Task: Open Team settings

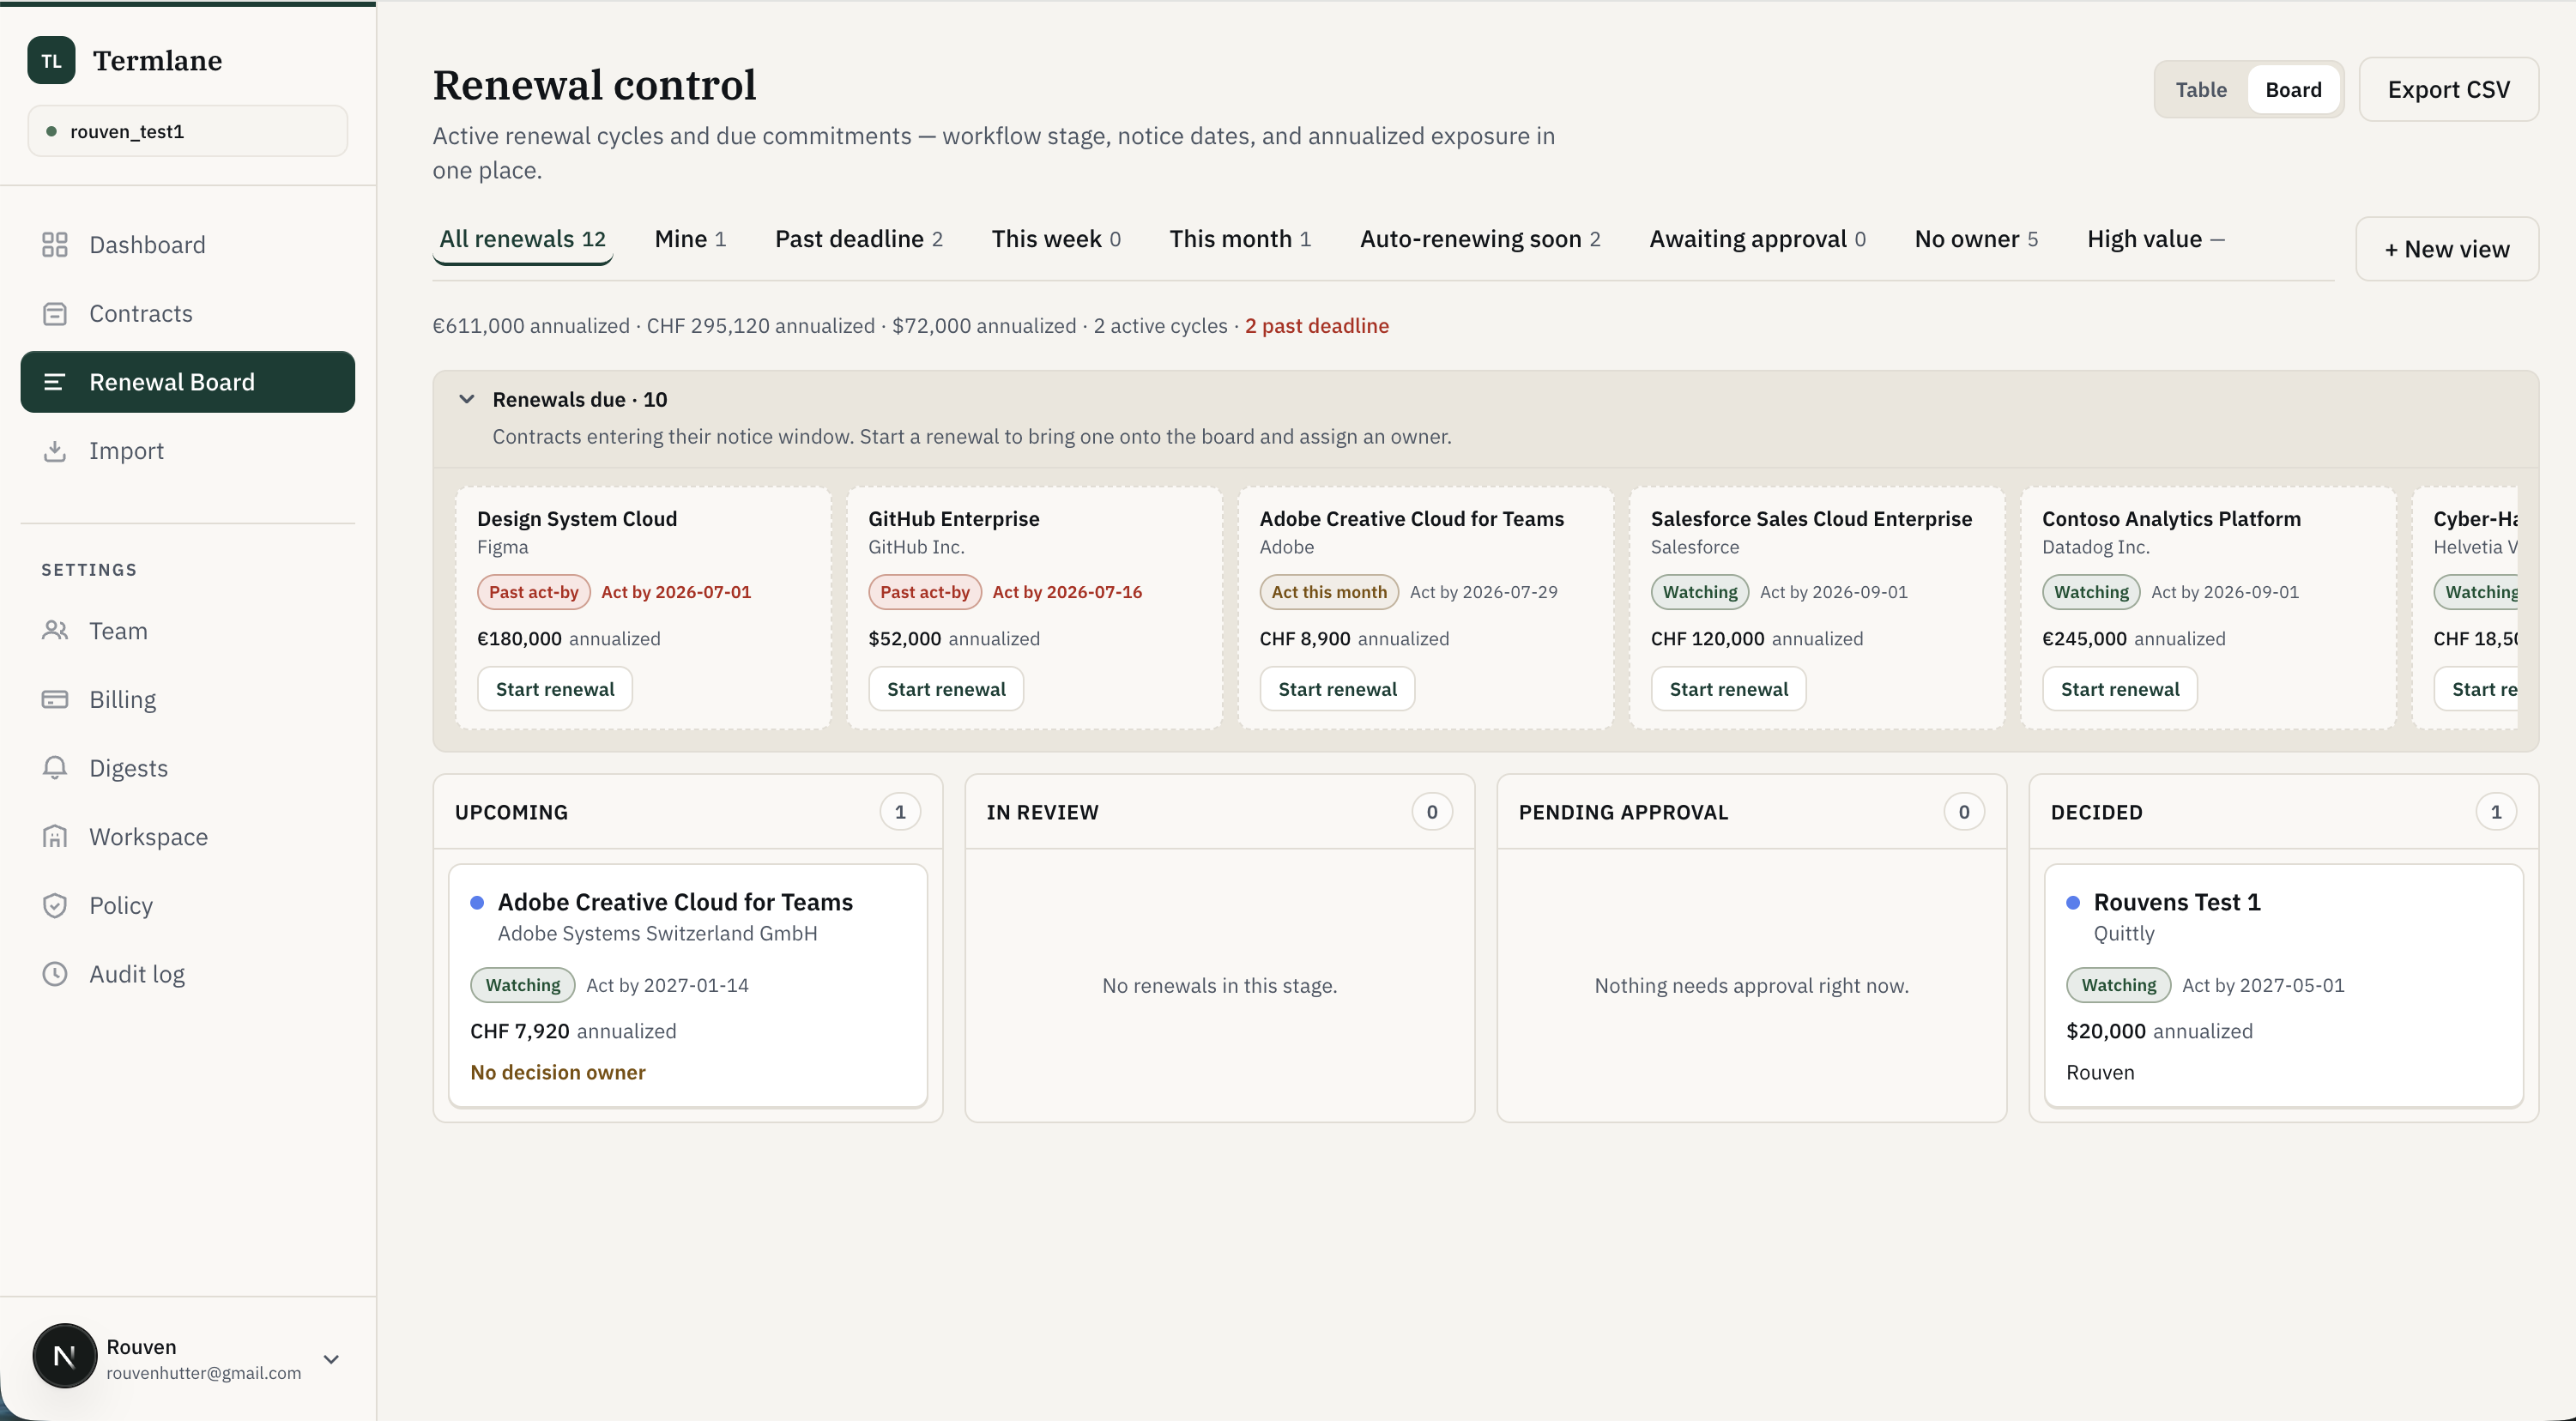Action: click(188, 631)
